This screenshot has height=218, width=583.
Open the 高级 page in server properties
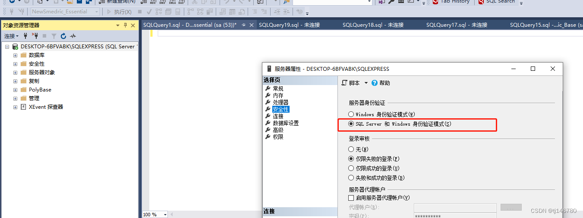pos(278,130)
